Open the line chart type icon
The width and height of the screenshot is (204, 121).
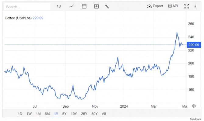pos(71,6)
